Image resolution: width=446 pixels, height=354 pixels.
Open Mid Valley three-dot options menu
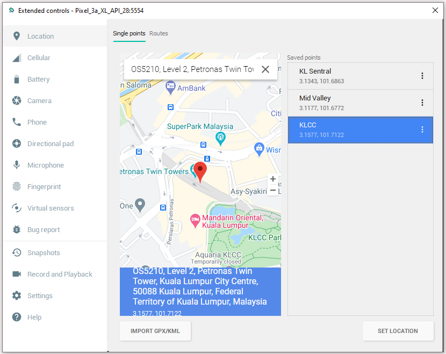[422, 103]
